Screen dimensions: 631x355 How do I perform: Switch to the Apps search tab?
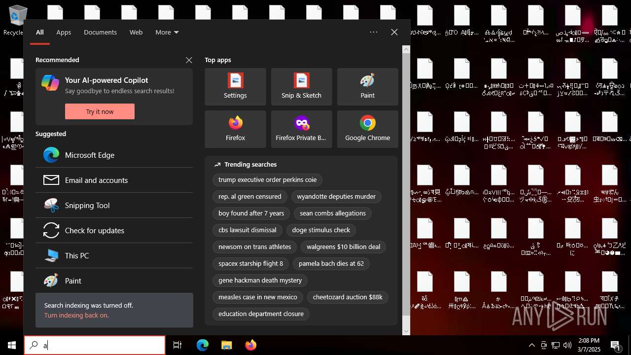[x=64, y=32]
